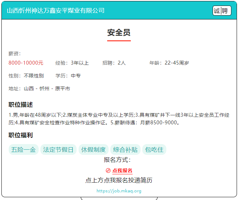Click the 学历：中专 field
This screenshot has width=238, height=200.
(68, 76)
